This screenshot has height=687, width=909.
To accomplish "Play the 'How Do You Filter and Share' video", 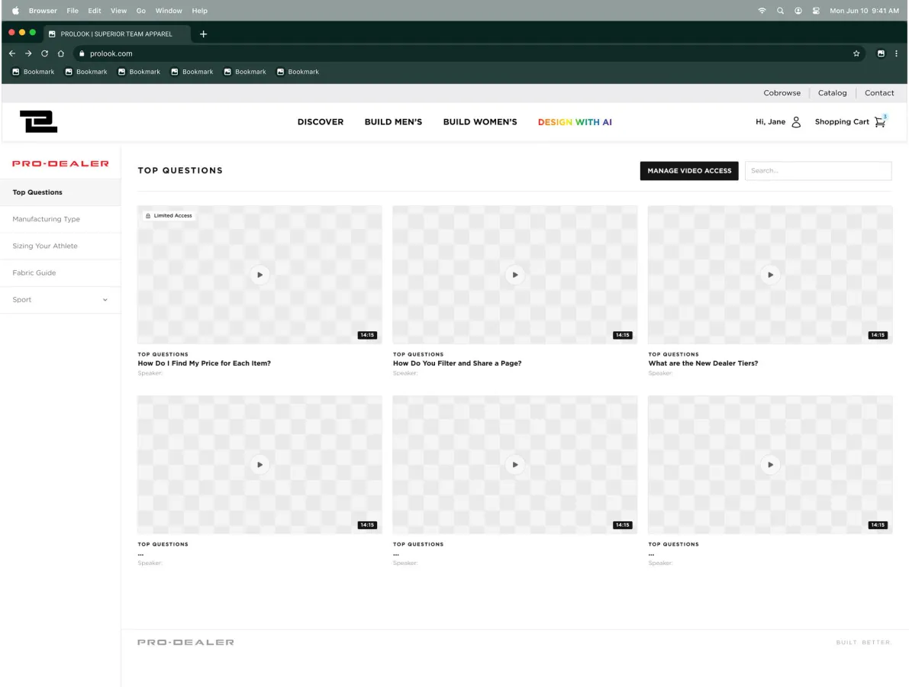I will click(x=514, y=275).
